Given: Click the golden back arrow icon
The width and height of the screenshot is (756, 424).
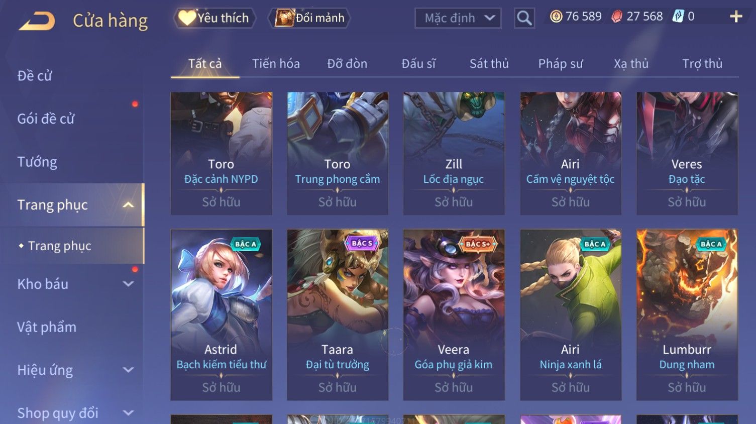Looking at the screenshot, I should tap(37, 21).
